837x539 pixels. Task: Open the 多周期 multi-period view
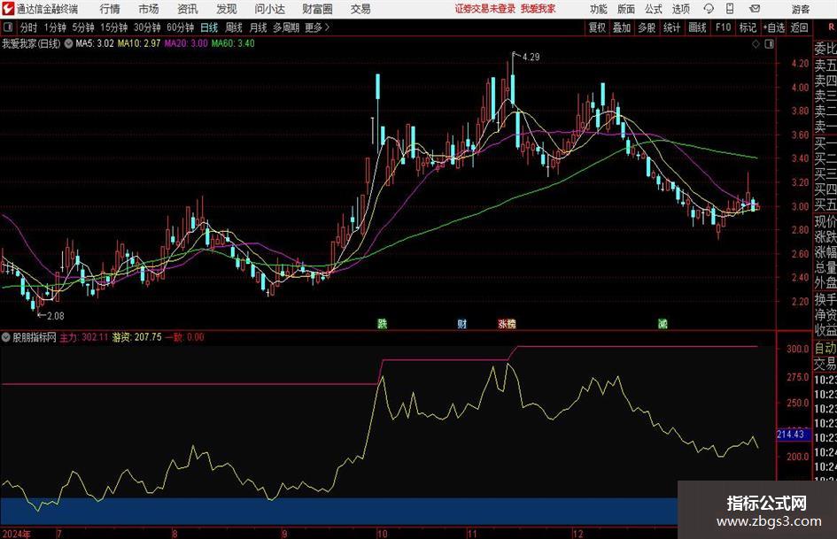click(286, 27)
